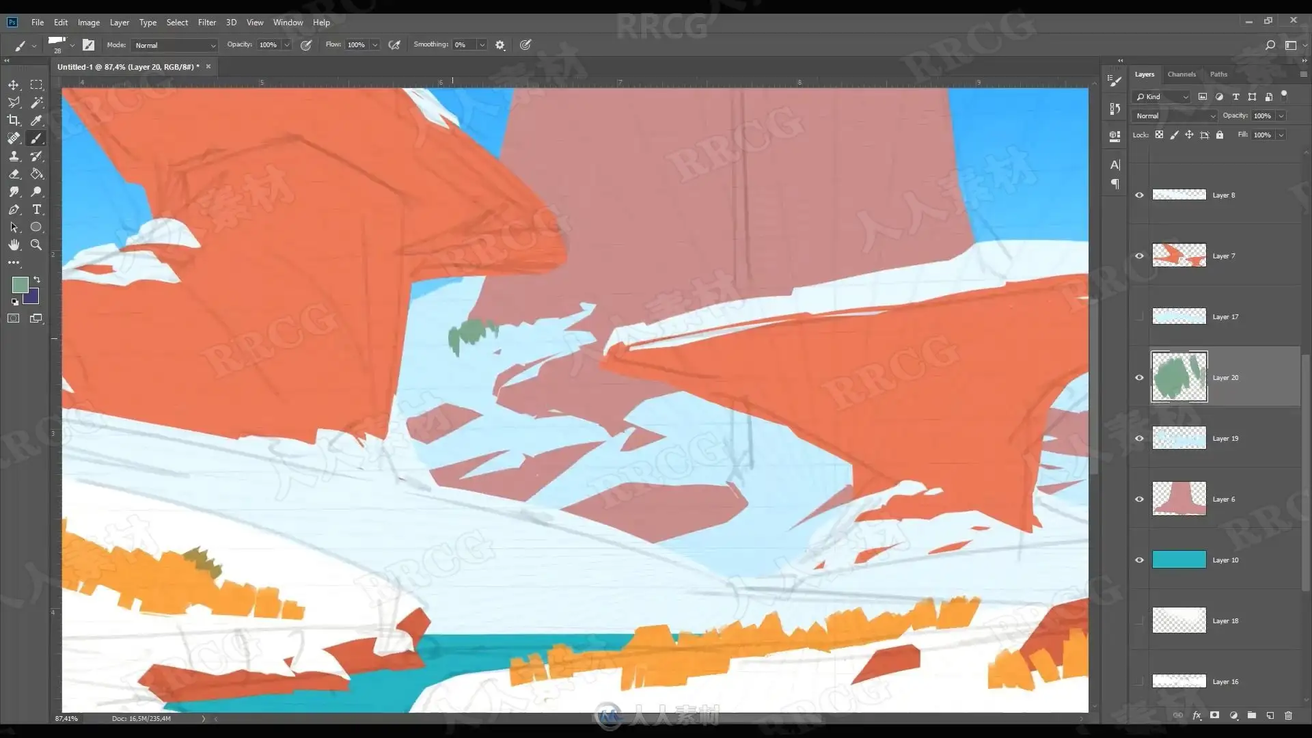The image size is (1312, 738).
Task: Delete the current layer
Action: click(x=1288, y=715)
